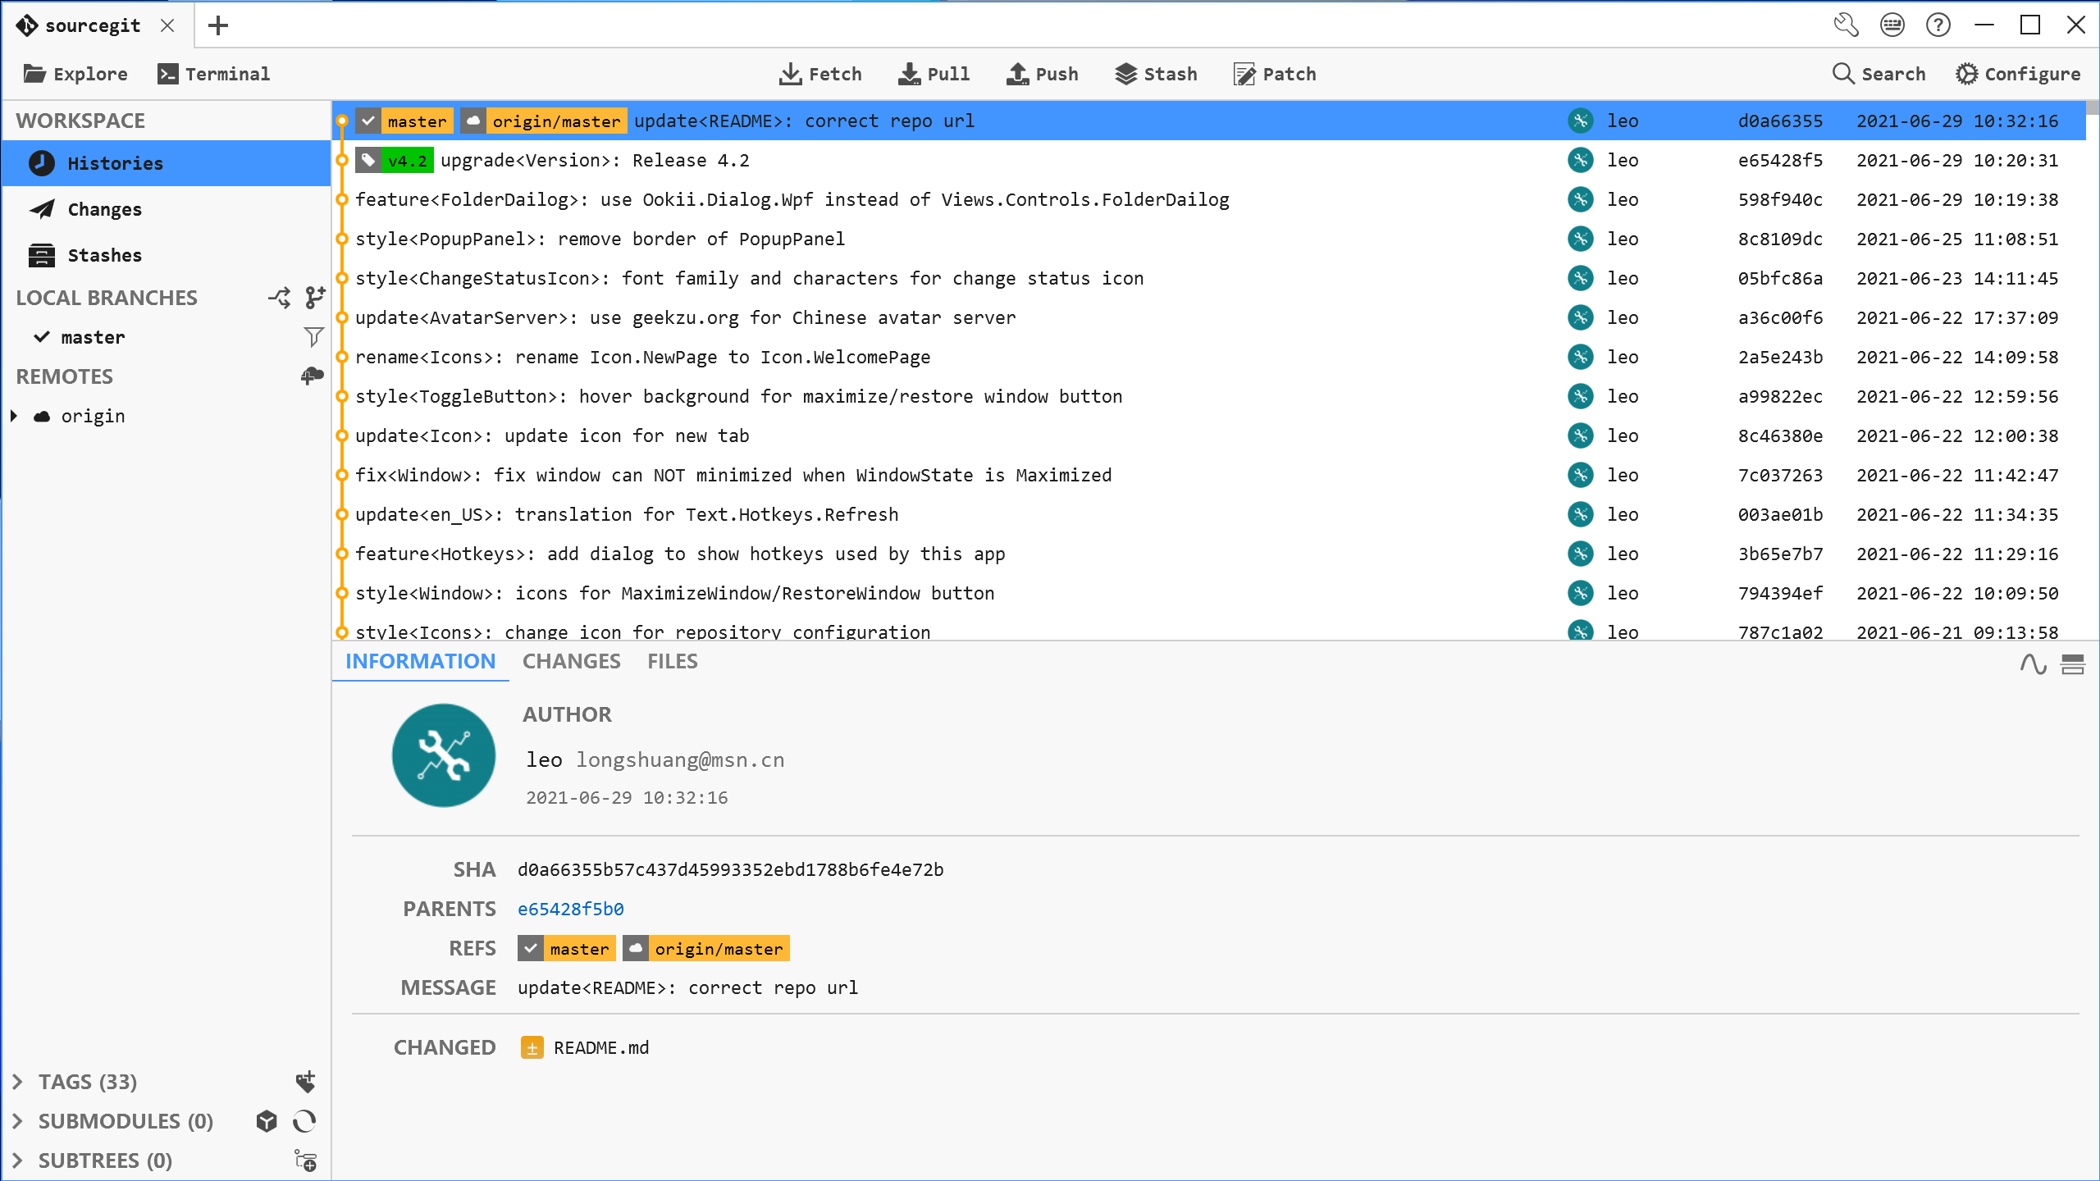Select commit 'upgrade<Version>: Release 4.2'
The image size is (2100, 1181).
point(1209,160)
